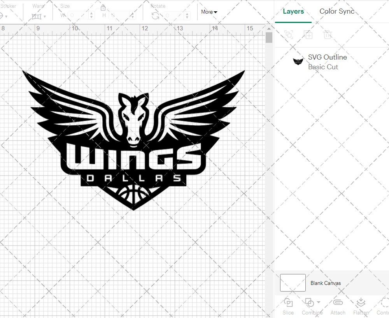Open the Sticker type dropdown

pyautogui.click(x=5, y=16)
